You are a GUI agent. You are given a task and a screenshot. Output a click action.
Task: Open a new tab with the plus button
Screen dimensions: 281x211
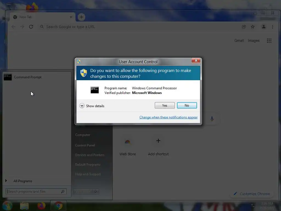[x=81, y=17]
